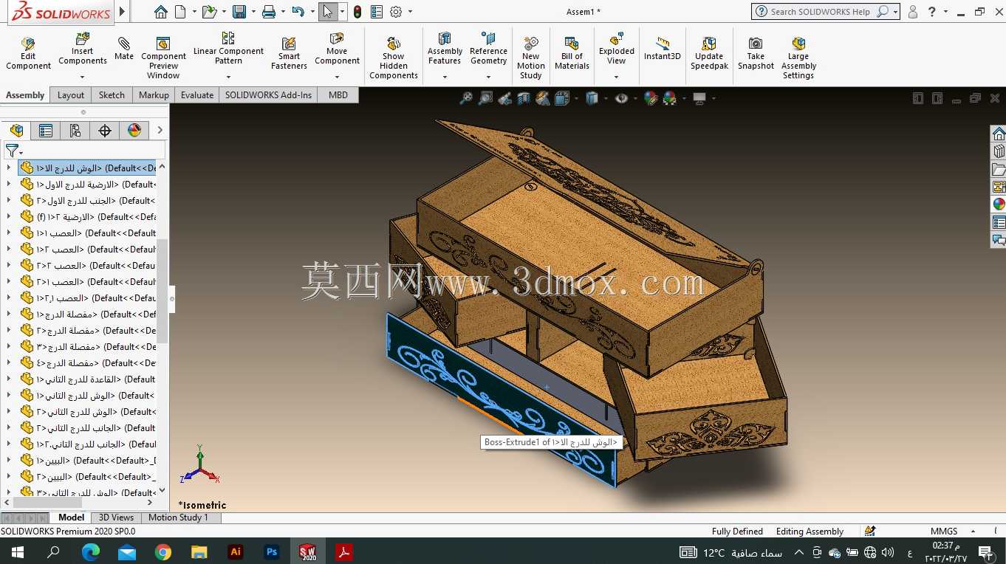Toggle Edit Component mode
Image resolution: width=1006 pixels, height=564 pixels.
click(x=28, y=53)
